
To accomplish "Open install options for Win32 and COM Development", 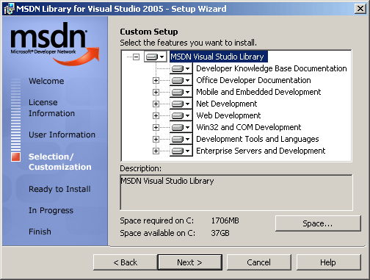I will (x=181, y=127).
